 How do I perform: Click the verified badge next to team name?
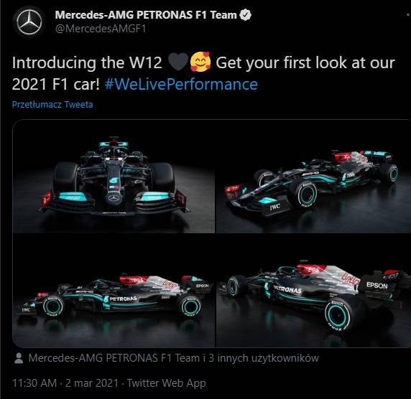(x=246, y=14)
